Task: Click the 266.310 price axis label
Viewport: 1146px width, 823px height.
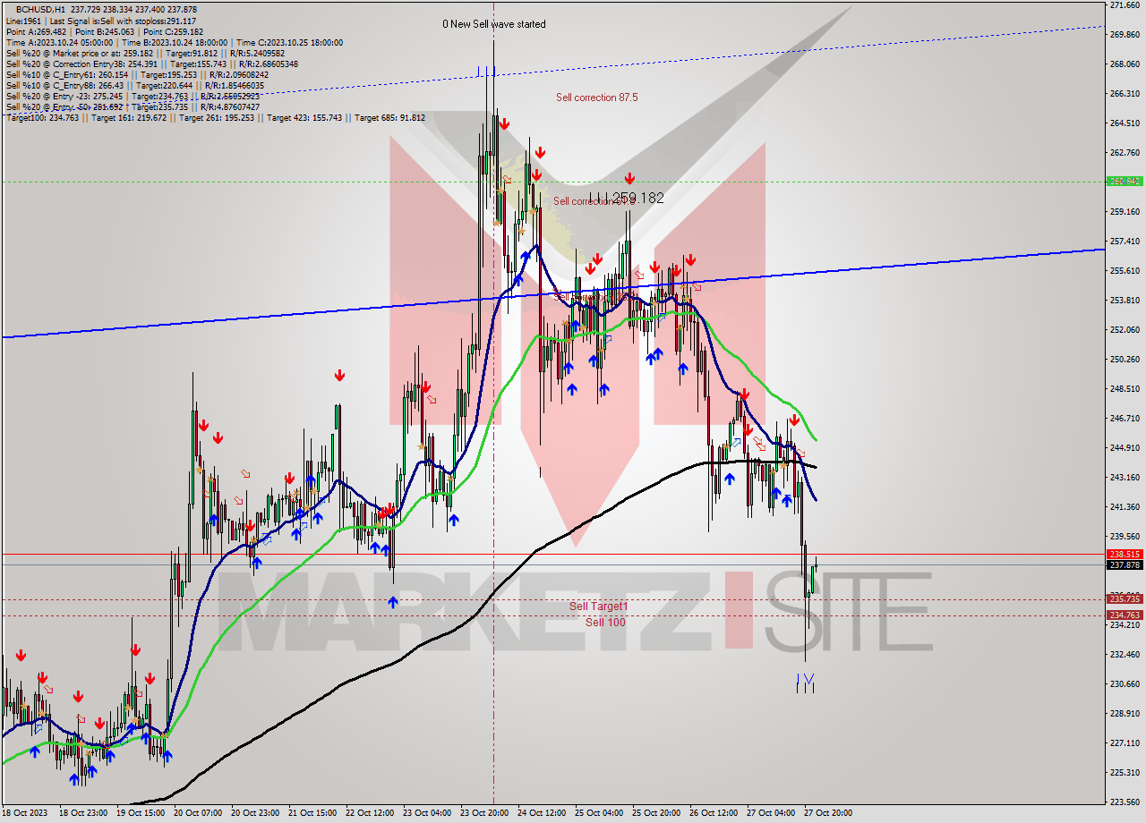Action: tap(1124, 93)
